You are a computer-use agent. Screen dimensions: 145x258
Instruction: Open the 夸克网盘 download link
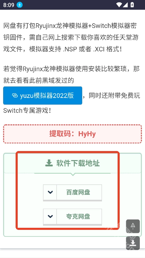[79, 216]
